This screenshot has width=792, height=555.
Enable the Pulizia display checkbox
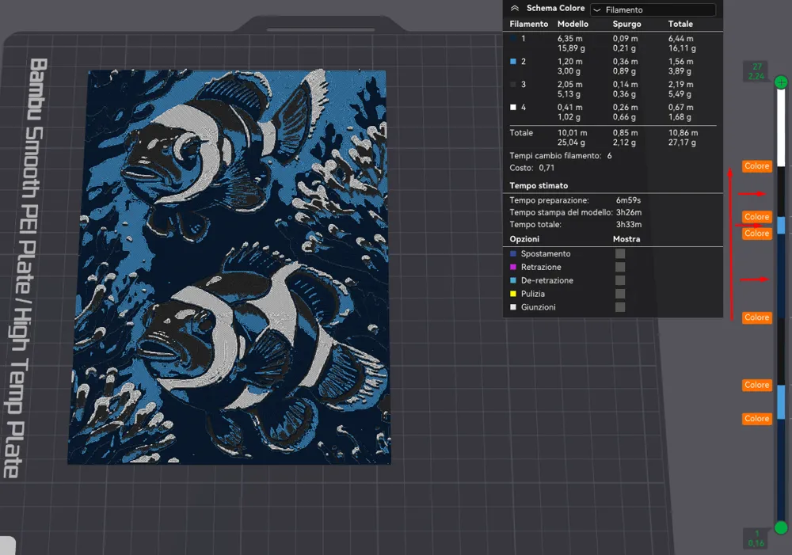[x=620, y=294]
